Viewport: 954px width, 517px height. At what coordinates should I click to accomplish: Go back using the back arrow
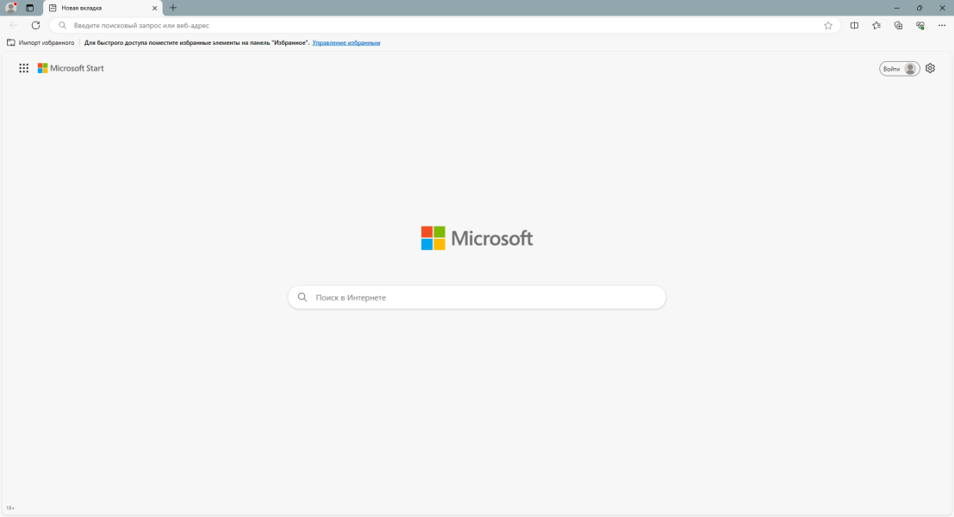[14, 26]
